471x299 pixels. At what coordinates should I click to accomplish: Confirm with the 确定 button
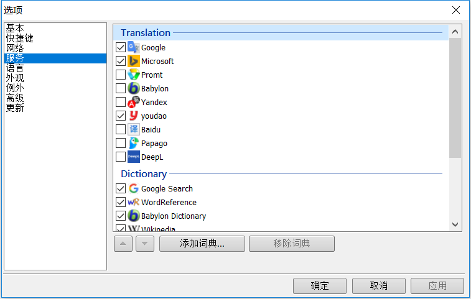click(x=320, y=286)
